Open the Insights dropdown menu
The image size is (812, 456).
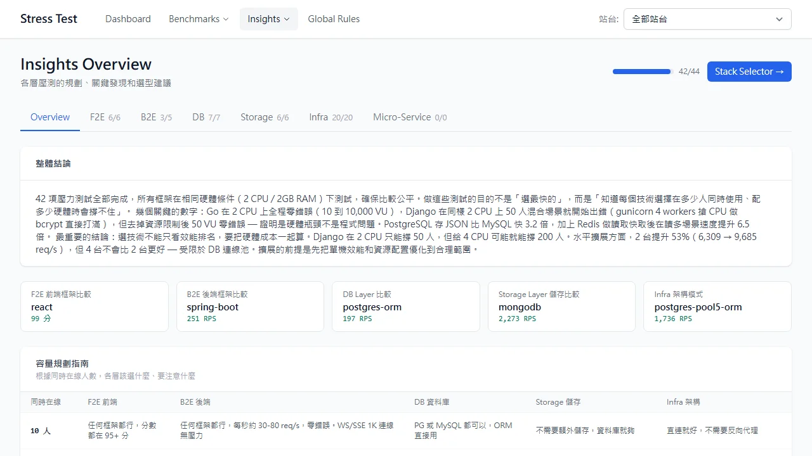268,19
